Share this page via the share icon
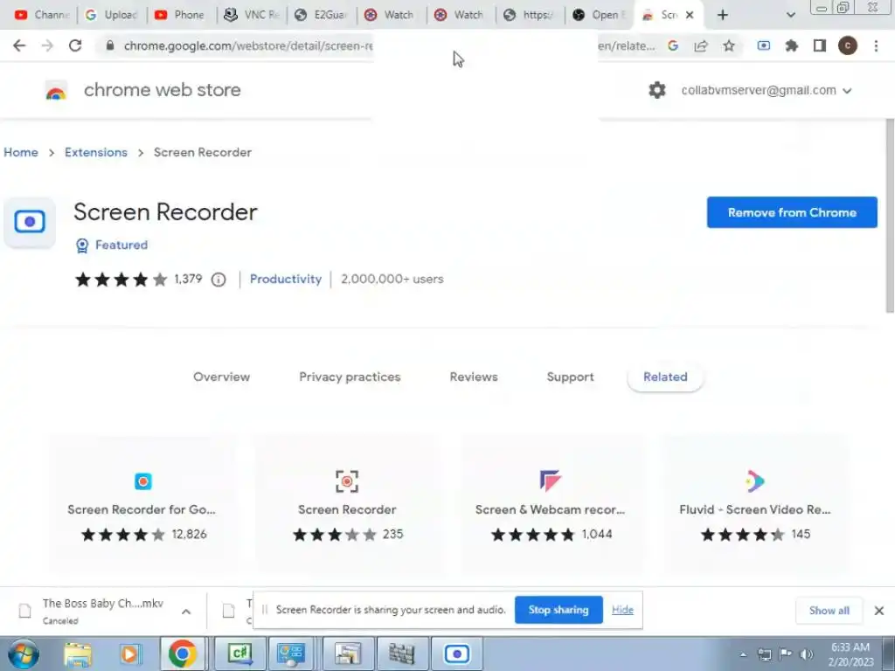Screen dimensions: 895x671 [x=701, y=45]
